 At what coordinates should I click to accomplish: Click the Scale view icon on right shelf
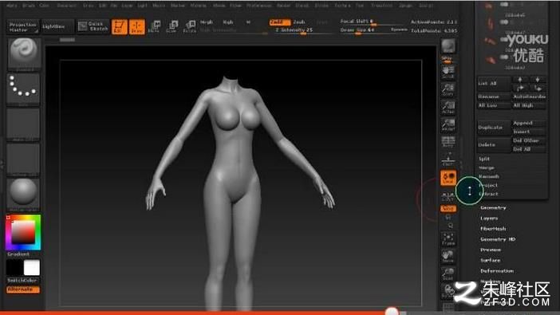448,274
